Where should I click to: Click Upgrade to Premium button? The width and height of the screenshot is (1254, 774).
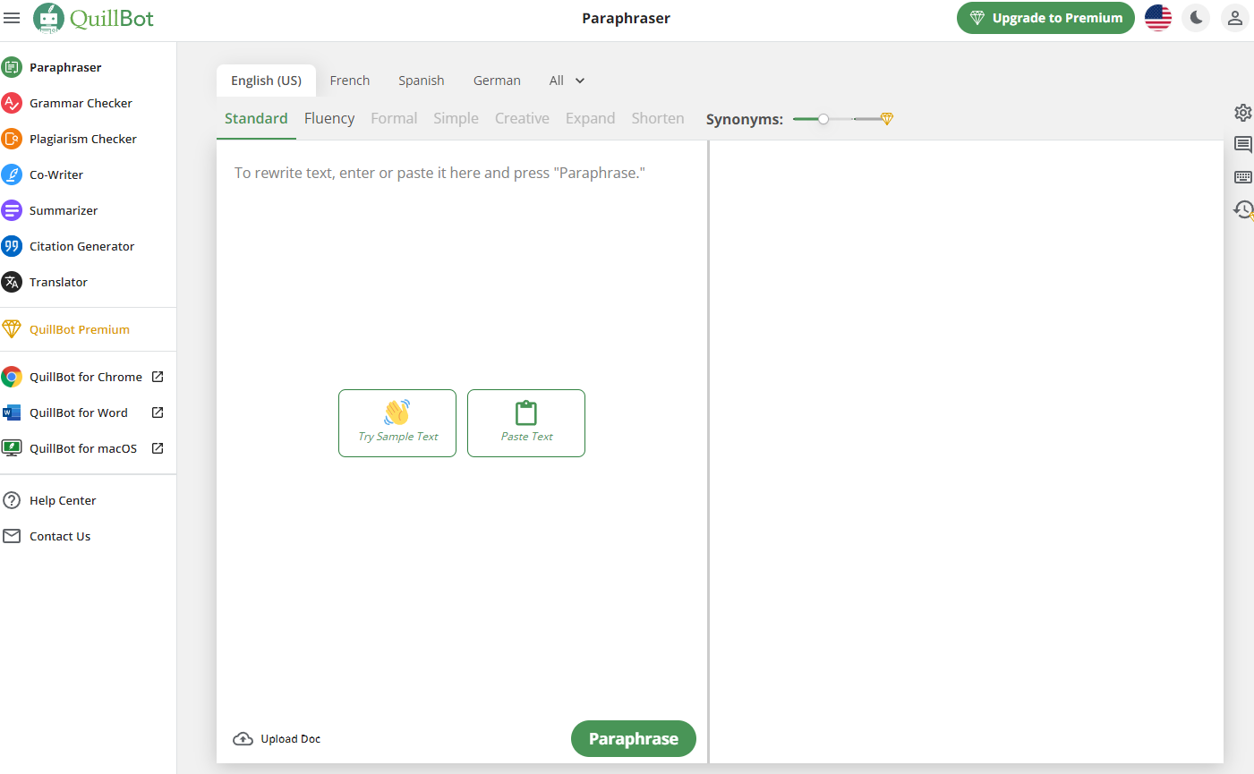tap(1045, 18)
